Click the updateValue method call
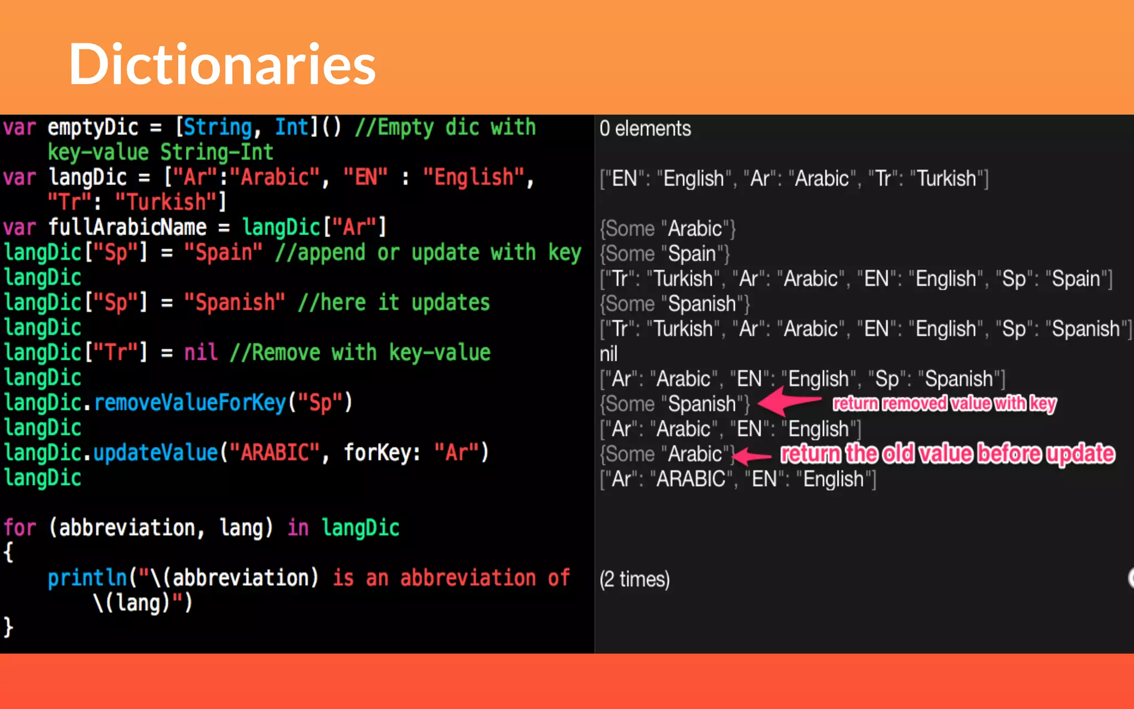Screen dimensions: 1134x709 point(156,453)
